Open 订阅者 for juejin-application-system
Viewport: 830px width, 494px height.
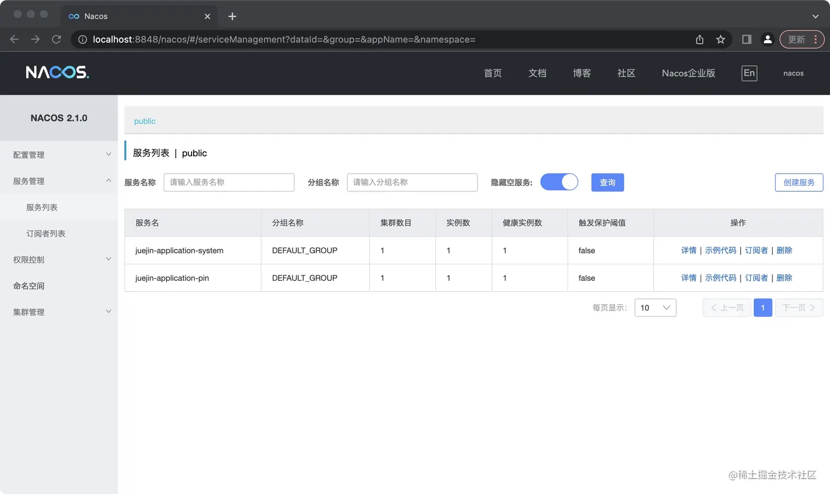coord(756,251)
